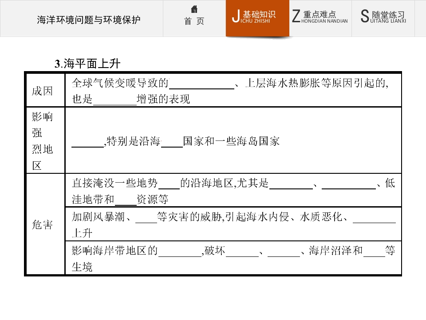Click the blank after 直接淹没一些地势
The height and width of the screenshot is (320, 426).
[x=169, y=184]
